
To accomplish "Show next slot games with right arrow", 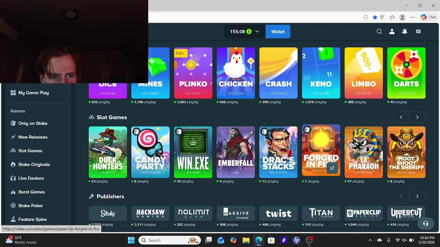I will (x=417, y=117).
